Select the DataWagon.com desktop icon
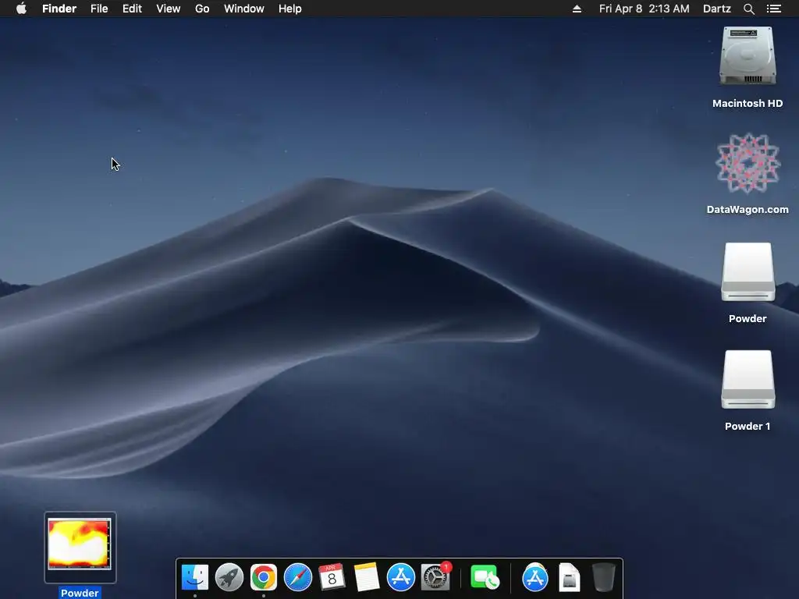 tap(748, 164)
